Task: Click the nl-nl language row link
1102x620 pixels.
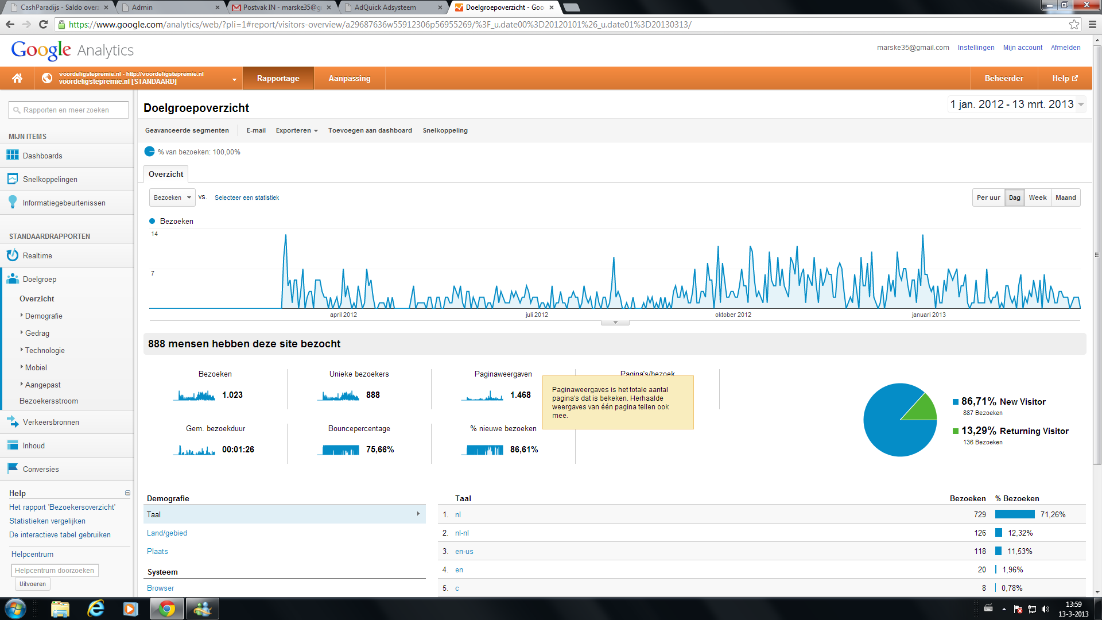Action: (x=462, y=533)
